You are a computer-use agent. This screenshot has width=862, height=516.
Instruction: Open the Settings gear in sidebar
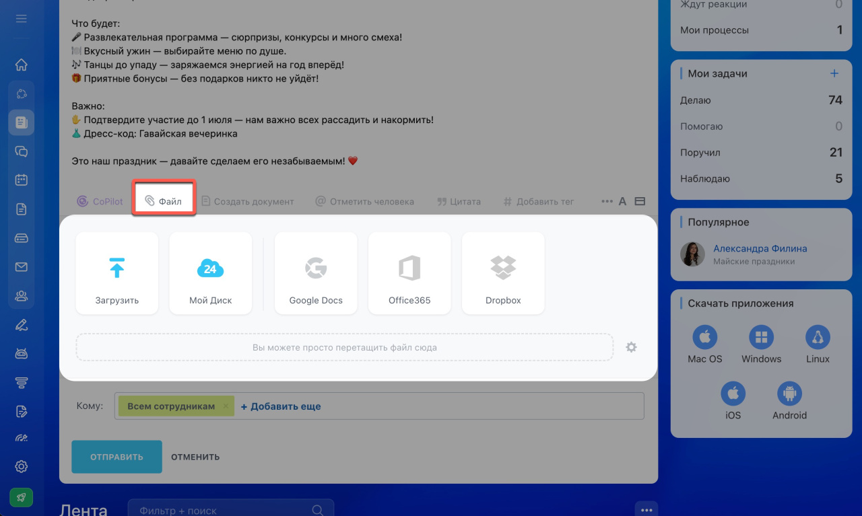click(x=21, y=466)
